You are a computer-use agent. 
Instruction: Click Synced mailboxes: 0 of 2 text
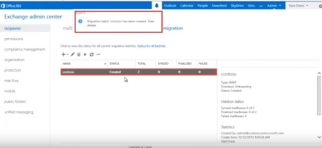click(x=238, y=108)
